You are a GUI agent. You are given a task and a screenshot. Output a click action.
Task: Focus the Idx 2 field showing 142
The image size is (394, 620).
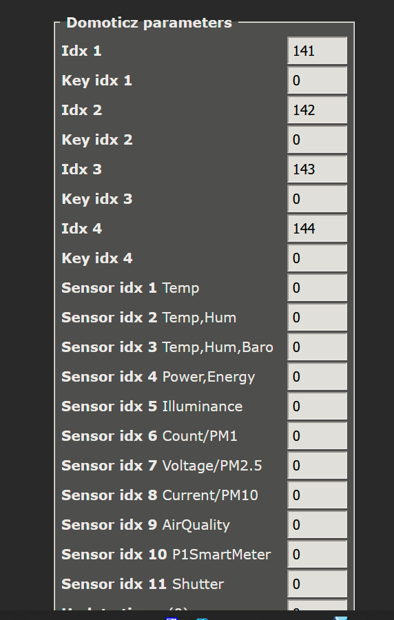click(318, 110)
